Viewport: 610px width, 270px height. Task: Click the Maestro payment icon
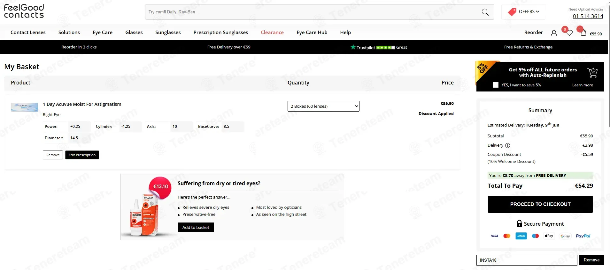coord(535,236)
